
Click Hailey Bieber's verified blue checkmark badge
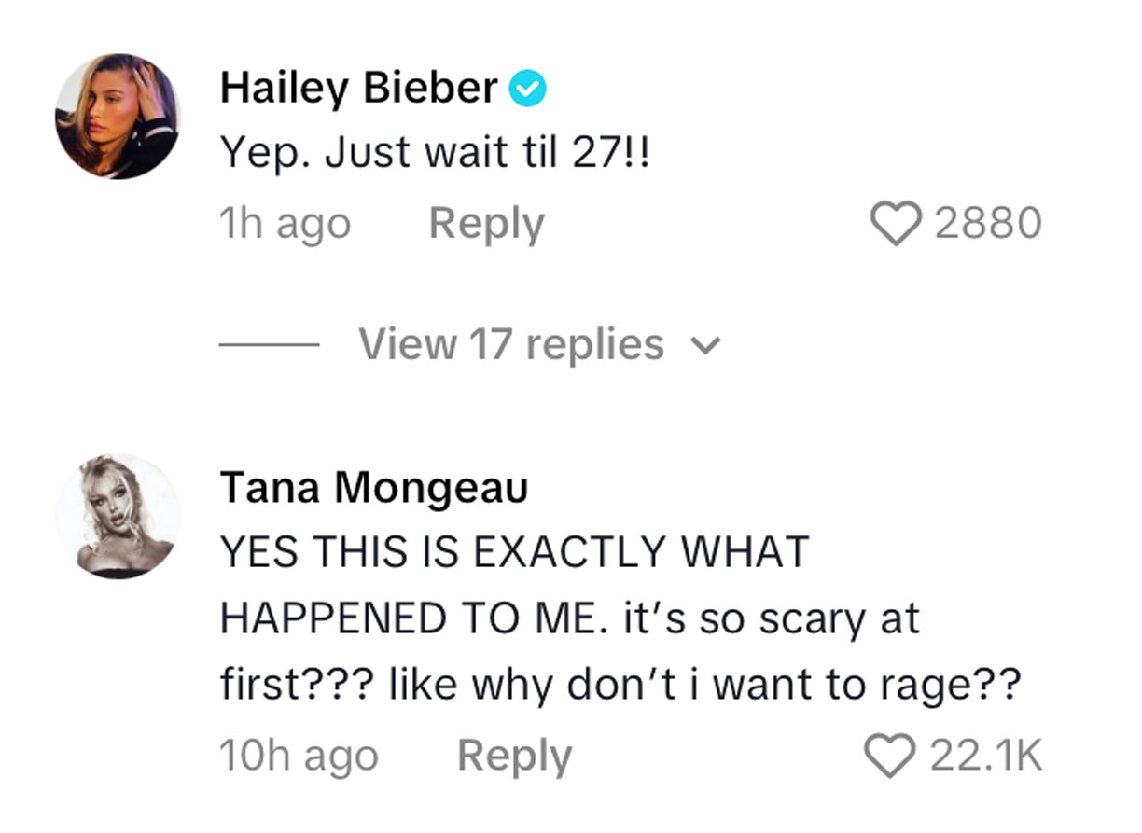(x=528, y=87)
